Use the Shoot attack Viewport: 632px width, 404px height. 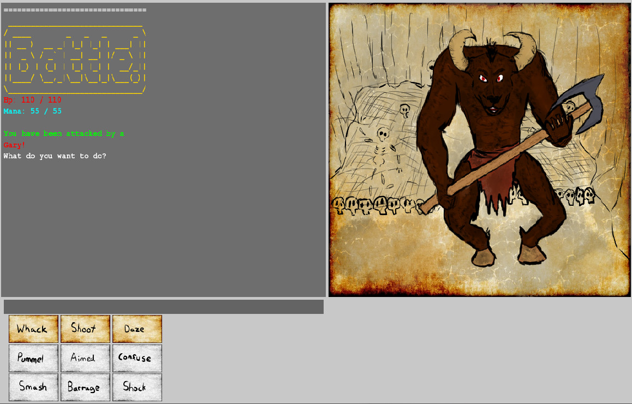coord(85,329)
